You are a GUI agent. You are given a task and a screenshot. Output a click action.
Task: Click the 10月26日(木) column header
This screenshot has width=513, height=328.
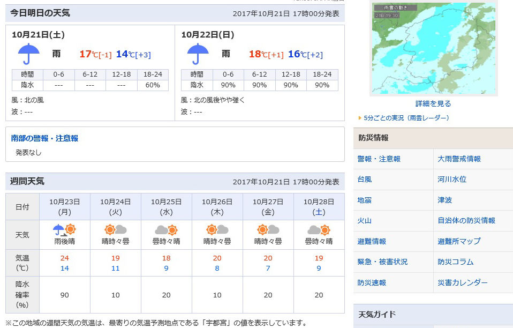coord(217,207)
